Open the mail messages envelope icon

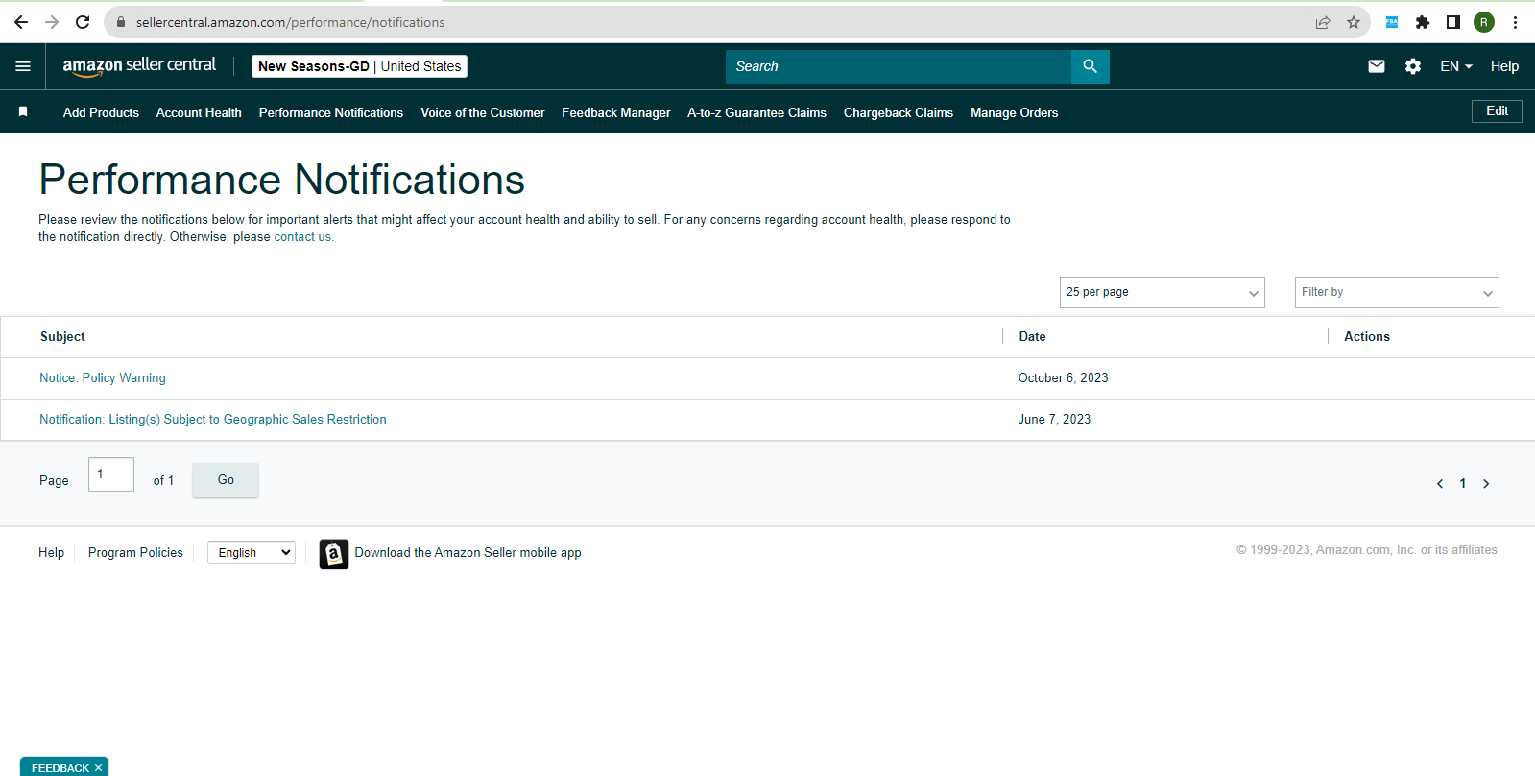coord(1377,66)
